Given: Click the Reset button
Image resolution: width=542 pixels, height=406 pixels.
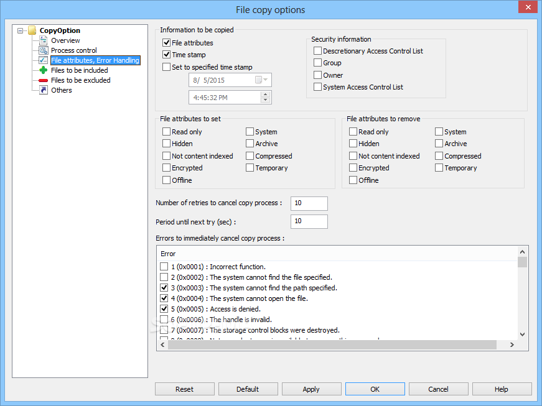Looking at the screenshot, I should [185, 389].
